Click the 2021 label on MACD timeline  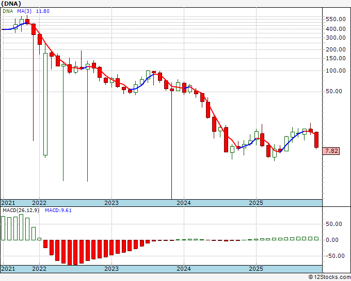[x=8, y=269]
